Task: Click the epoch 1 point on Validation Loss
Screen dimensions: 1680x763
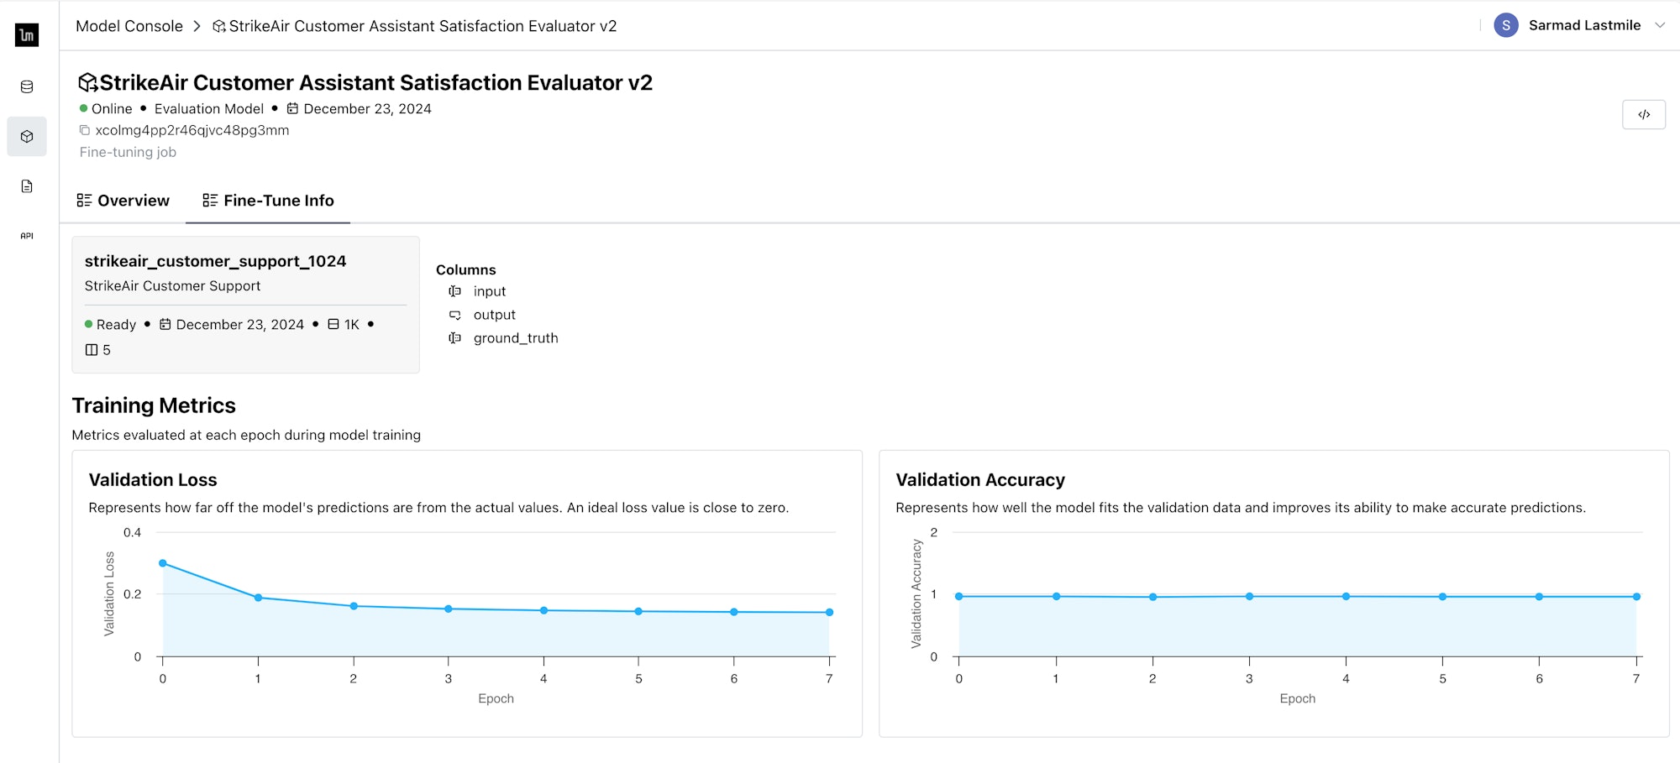Action: tap(258, 598)
